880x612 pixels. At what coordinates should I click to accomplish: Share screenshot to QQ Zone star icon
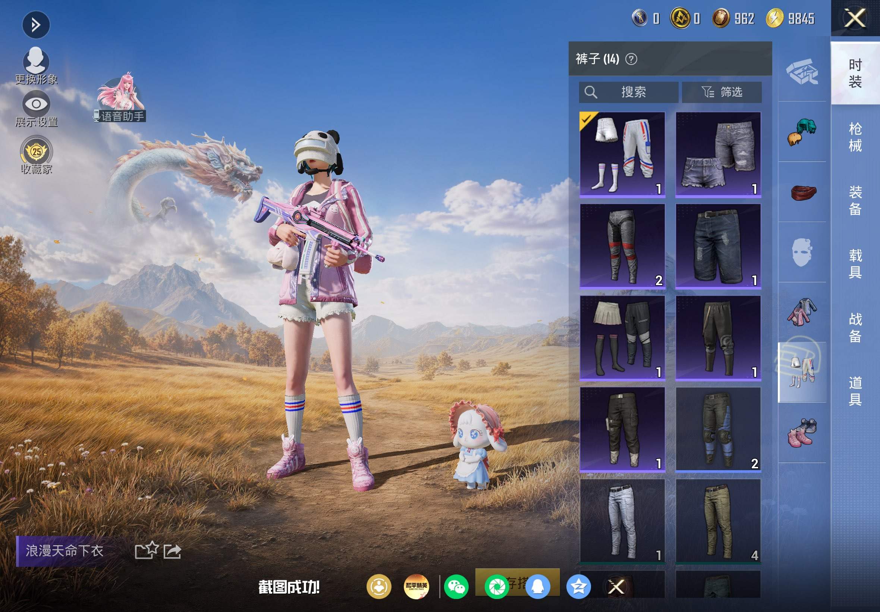(578, 587)
